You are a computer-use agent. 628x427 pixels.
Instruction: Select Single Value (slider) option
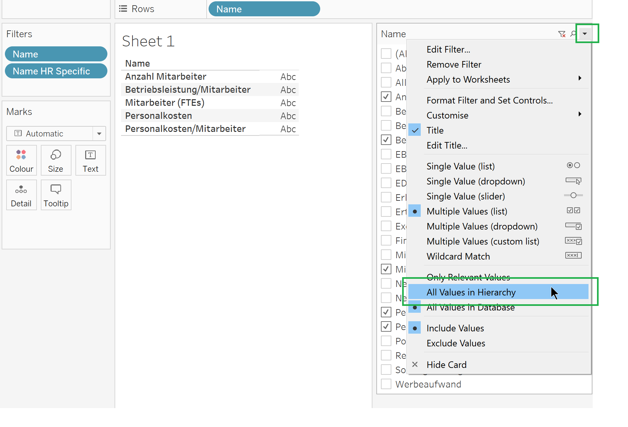tap(465, 196)
